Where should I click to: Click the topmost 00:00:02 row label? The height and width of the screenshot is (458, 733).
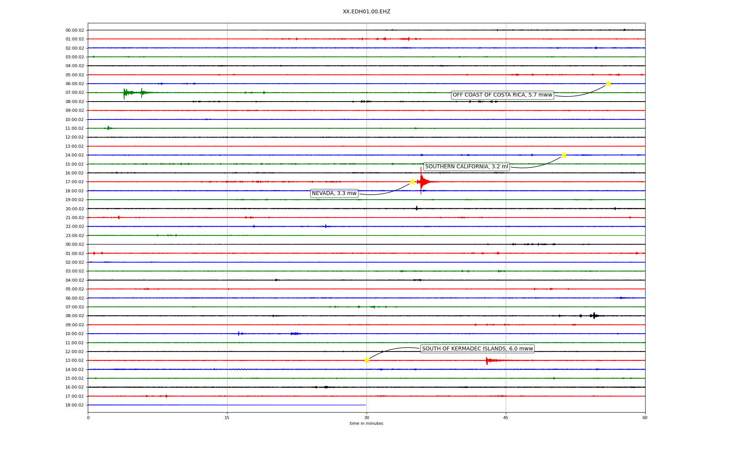(x=74, y=30)
